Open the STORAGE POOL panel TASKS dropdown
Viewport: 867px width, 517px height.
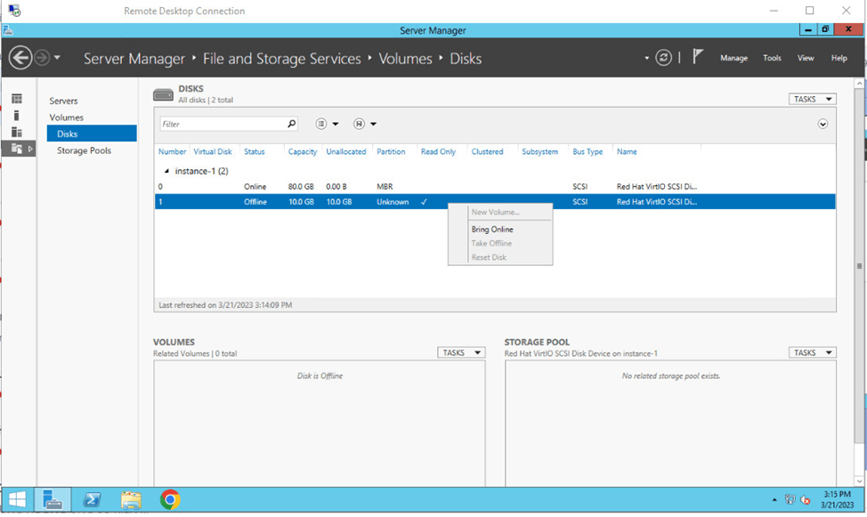point(813,352)
